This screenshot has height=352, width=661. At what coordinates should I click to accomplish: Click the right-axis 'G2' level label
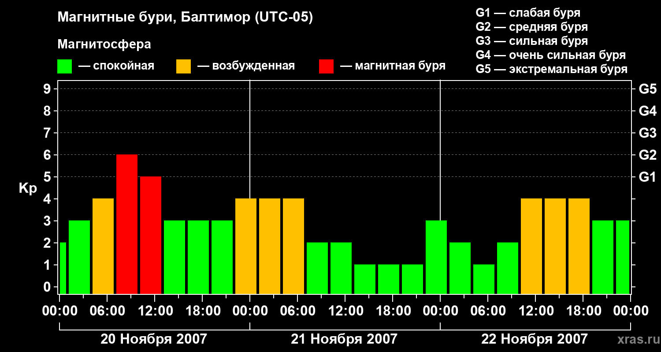(647, 155)
